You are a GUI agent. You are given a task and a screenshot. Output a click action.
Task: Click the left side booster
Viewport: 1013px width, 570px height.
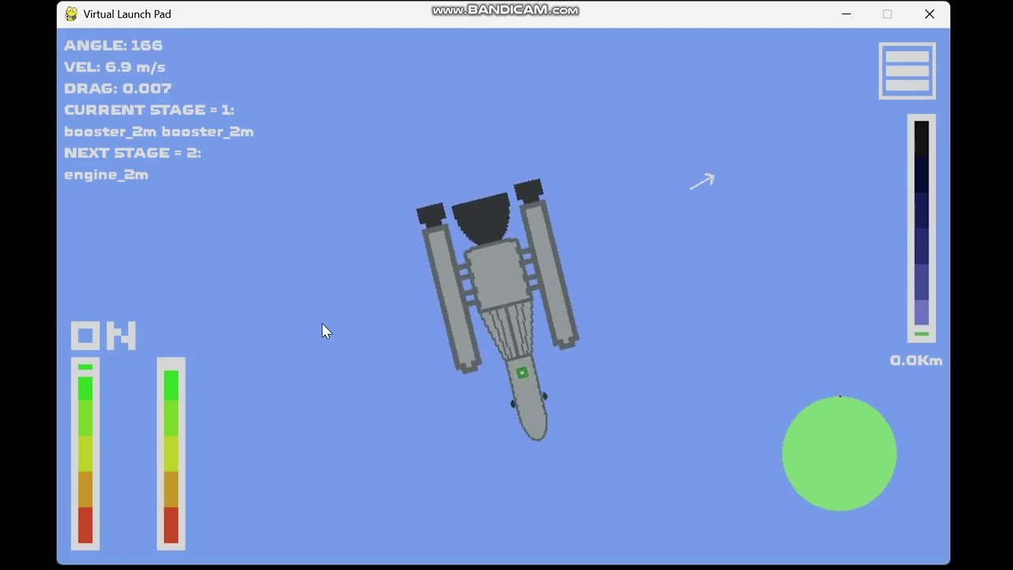[x=449, y=289]
